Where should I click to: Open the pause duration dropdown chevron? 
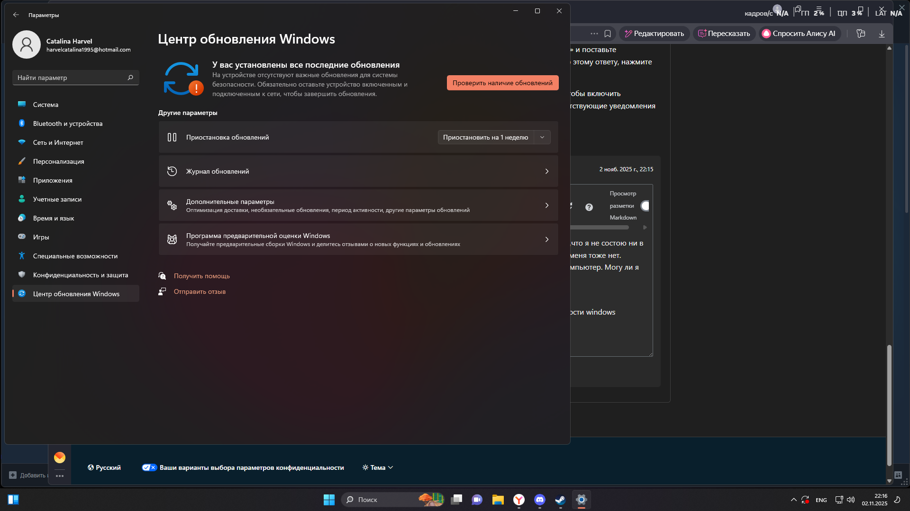(542, 137)
